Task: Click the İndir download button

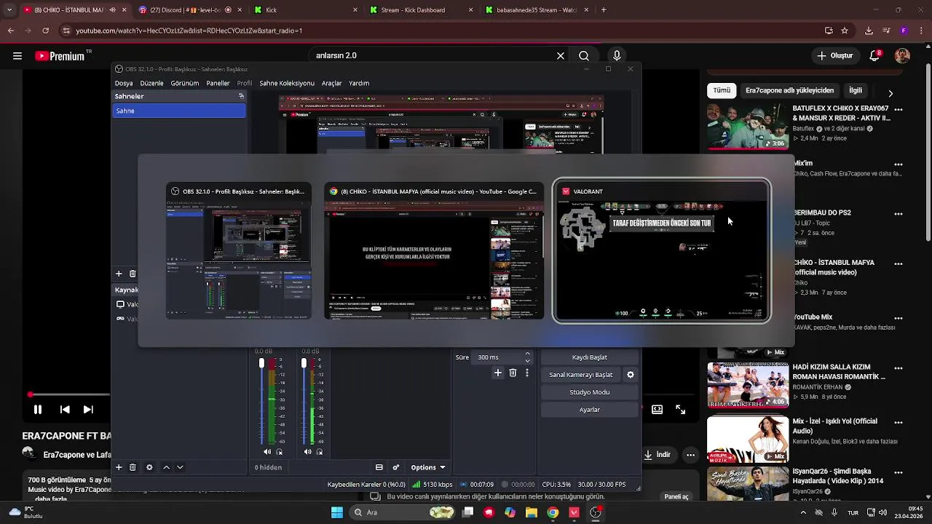Action: pos(658,455)
